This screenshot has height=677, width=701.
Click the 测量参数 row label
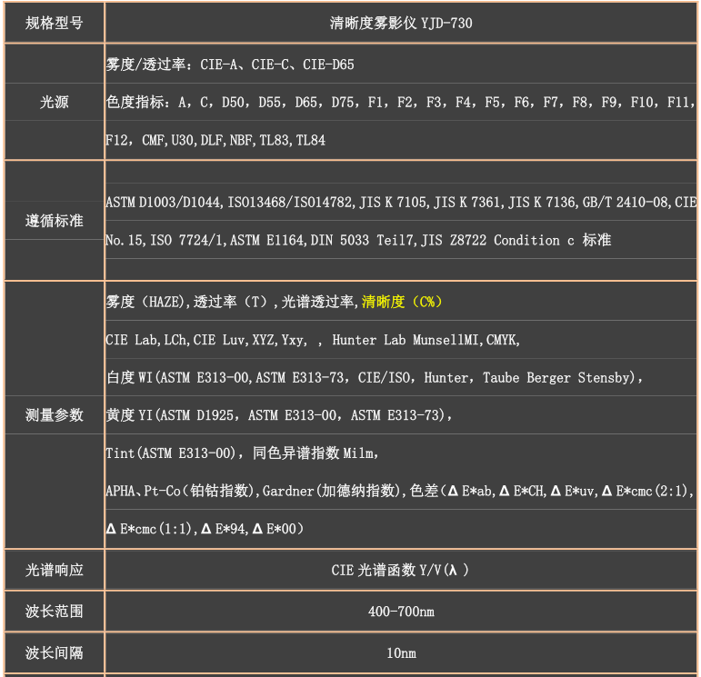coord(54,415)
